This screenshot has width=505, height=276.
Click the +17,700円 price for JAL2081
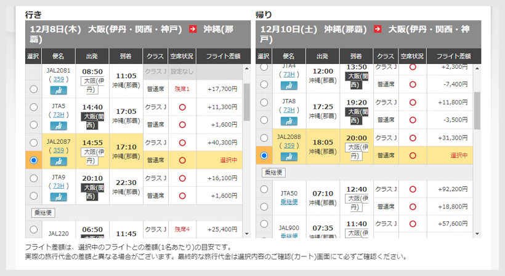click(222, 89)
